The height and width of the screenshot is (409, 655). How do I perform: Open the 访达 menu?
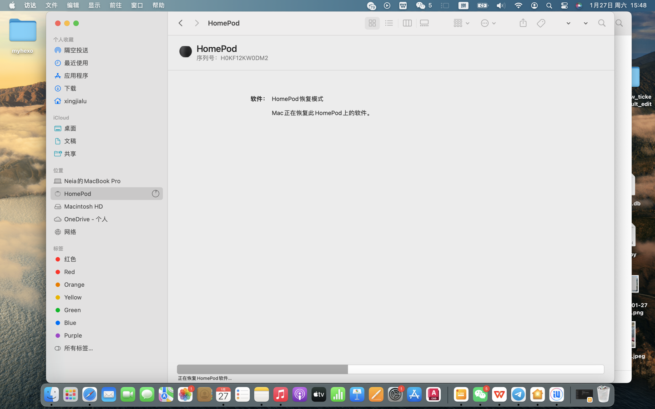pos(30,5)
